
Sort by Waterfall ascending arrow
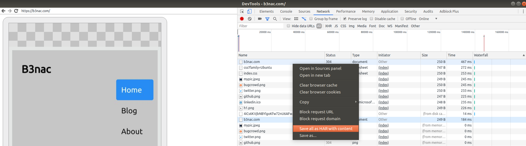coord(524,55)
